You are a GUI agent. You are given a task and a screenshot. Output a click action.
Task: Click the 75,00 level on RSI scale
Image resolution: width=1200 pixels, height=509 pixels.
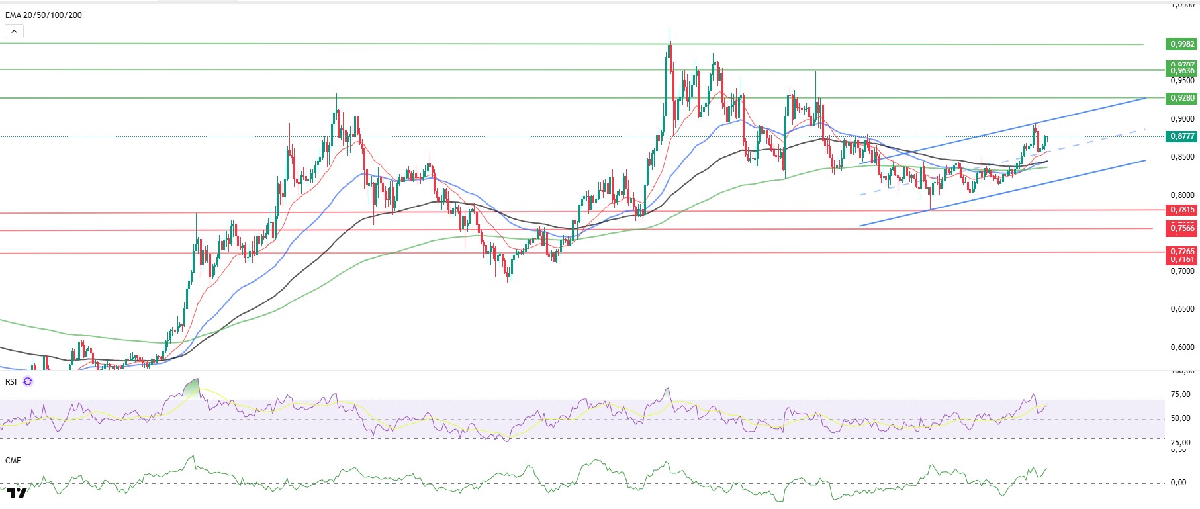point(1180,394)
